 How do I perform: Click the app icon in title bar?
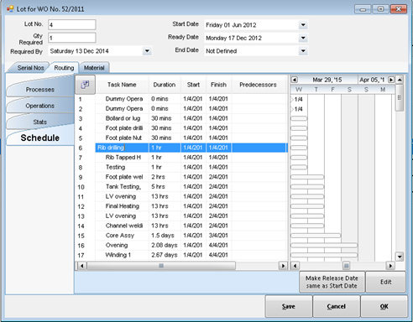click(x=10, y=9)
